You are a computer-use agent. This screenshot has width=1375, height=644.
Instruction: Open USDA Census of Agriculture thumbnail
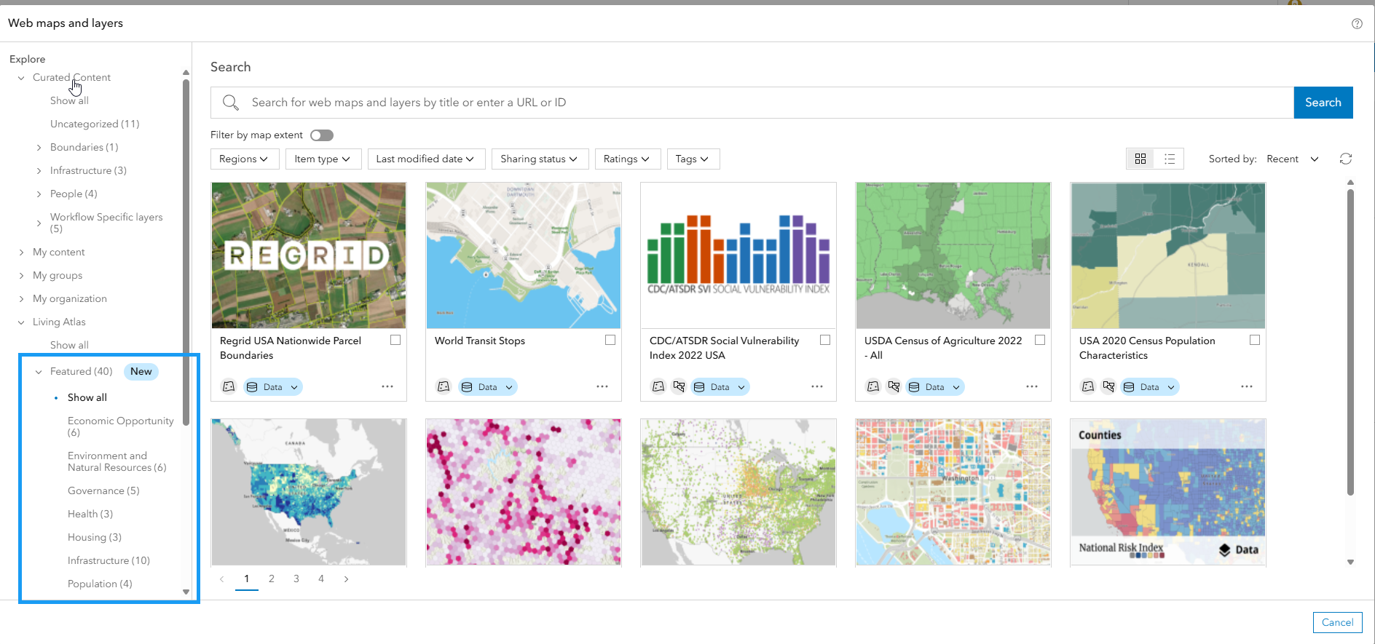tap(953, 255)
